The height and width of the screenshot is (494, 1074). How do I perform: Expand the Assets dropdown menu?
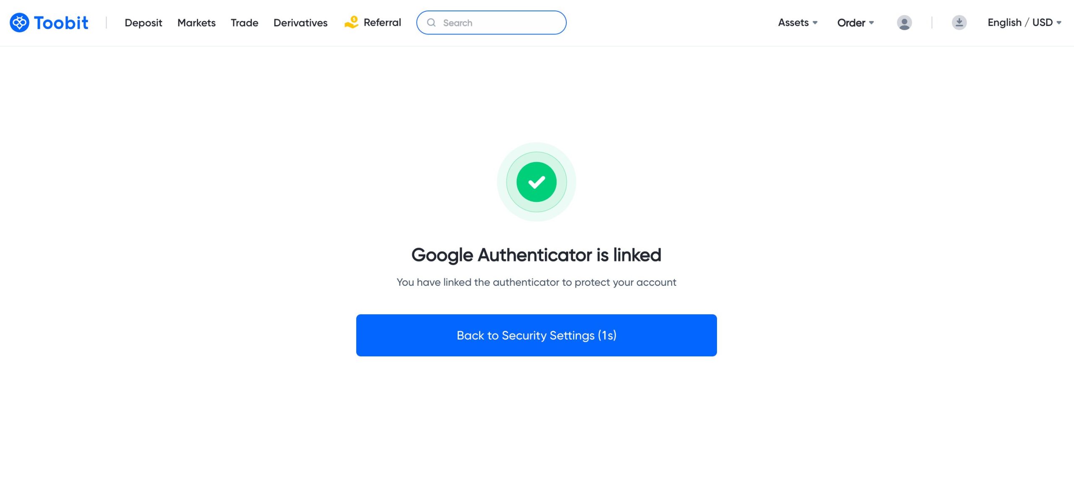tap(797, 23)
